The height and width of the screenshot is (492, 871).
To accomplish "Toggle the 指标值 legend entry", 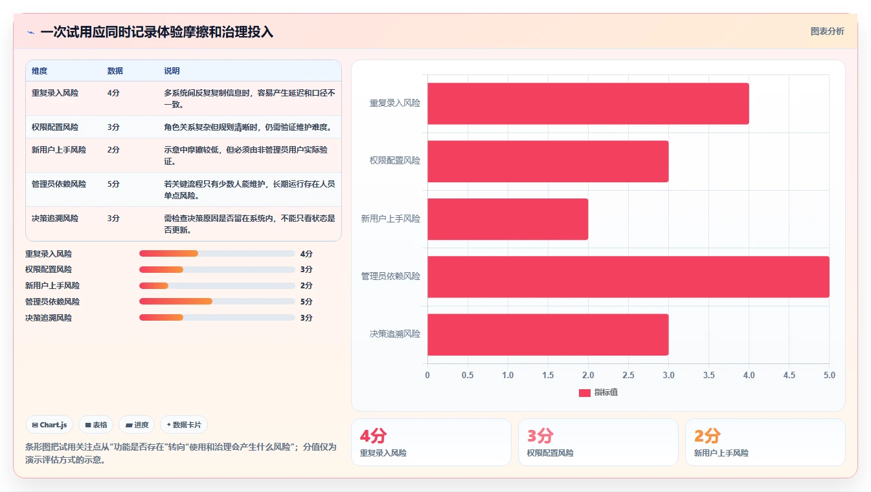I will [x=598, y=392].
